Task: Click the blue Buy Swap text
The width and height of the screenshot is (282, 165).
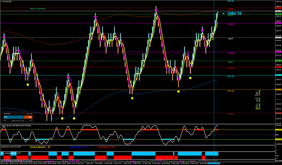Action: (79, 147)
